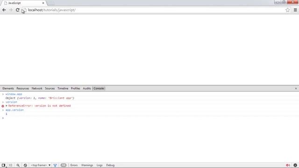Switch to the Sources tab
This screenshot has width=299, height=168.
coord(50,88)
